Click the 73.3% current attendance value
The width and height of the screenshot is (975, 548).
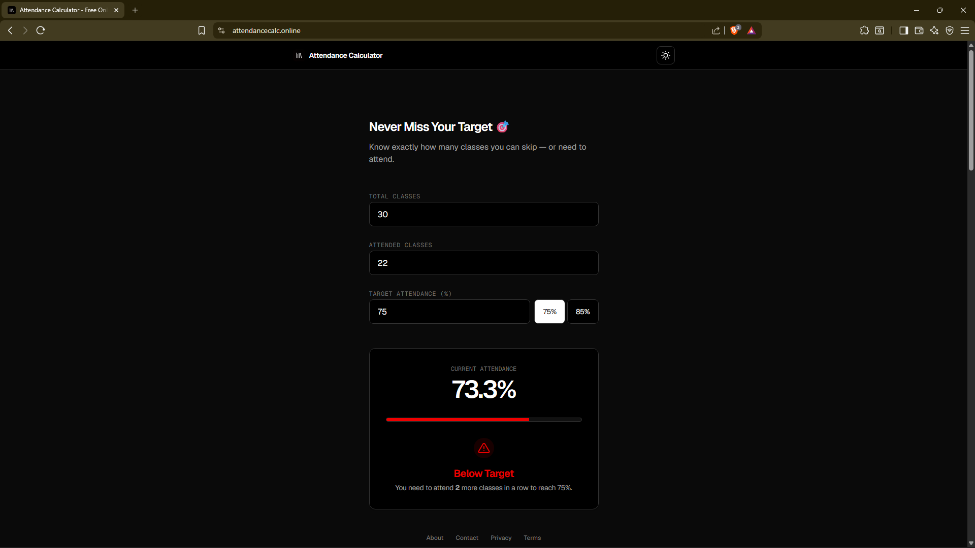point(483,389)
